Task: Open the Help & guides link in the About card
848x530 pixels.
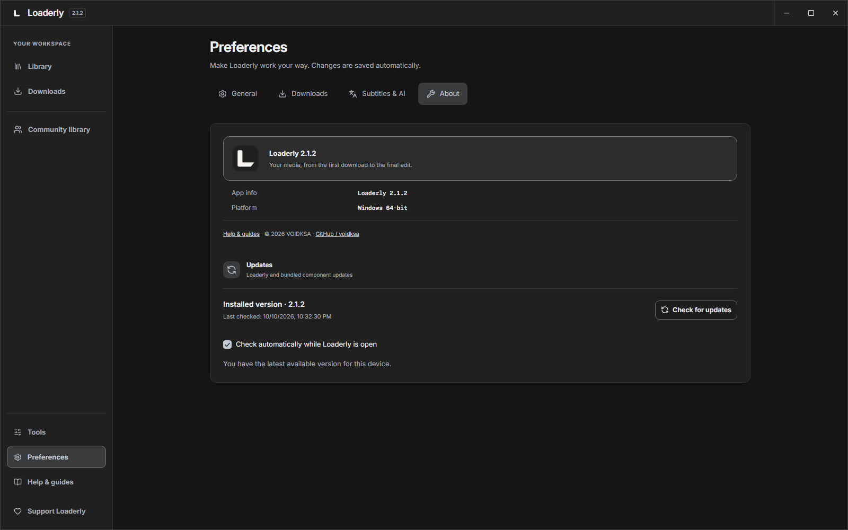Action: [x=241, y=234]
